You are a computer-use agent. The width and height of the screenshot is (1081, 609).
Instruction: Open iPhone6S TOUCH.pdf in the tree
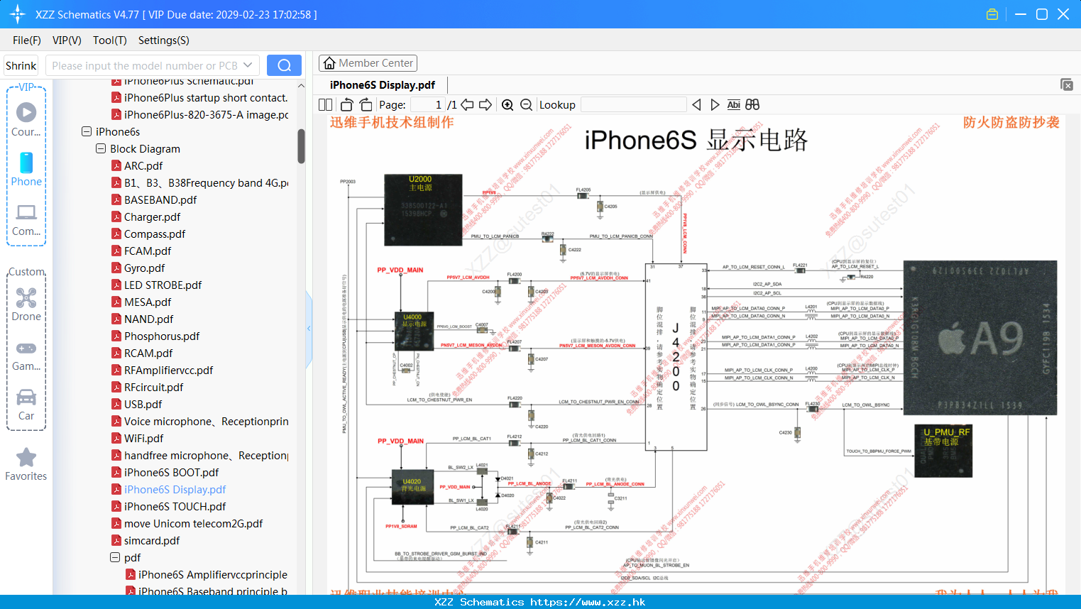(175, 506)
